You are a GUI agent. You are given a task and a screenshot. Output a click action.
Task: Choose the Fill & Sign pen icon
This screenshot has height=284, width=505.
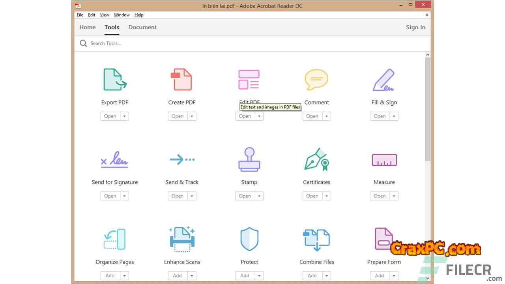pos(384,80)
